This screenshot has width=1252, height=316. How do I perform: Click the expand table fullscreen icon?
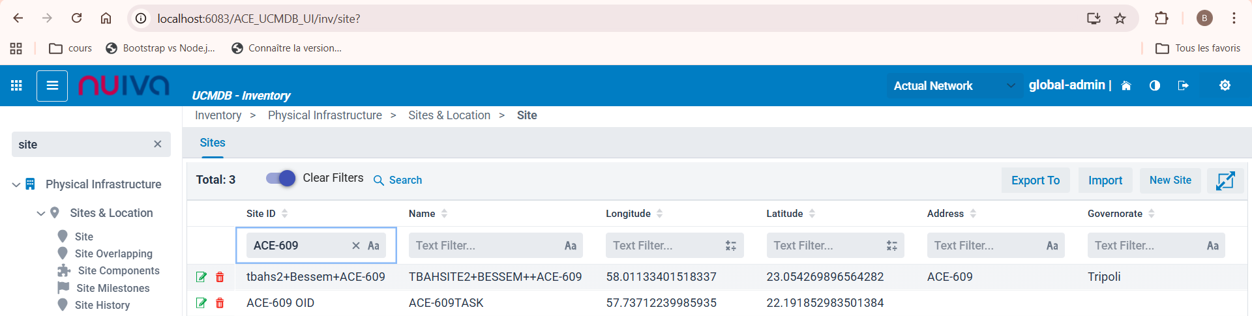point(1225,180)
